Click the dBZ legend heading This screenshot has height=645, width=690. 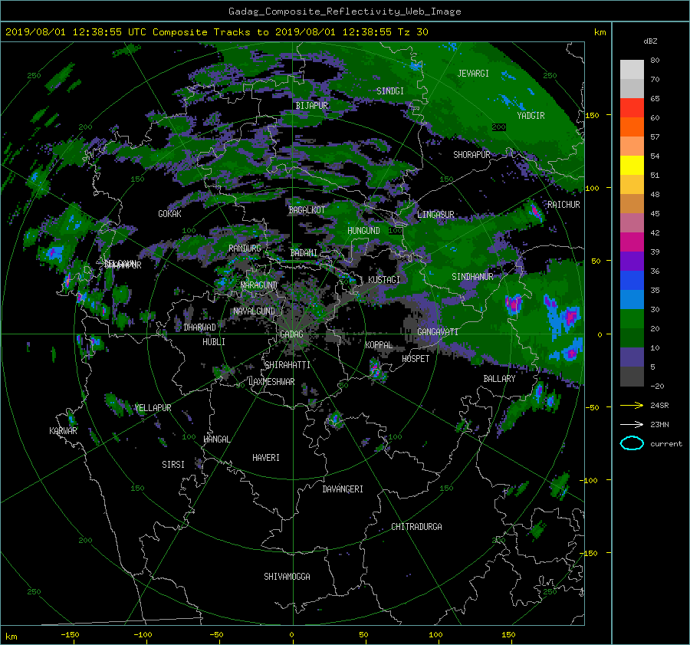pyautogui.click(x=650, y=41)
